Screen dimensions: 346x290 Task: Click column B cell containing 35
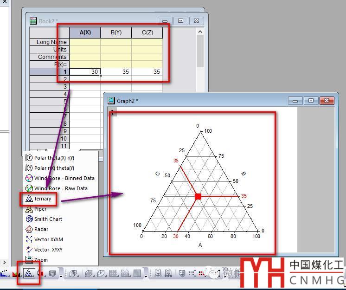pos(116,72)
